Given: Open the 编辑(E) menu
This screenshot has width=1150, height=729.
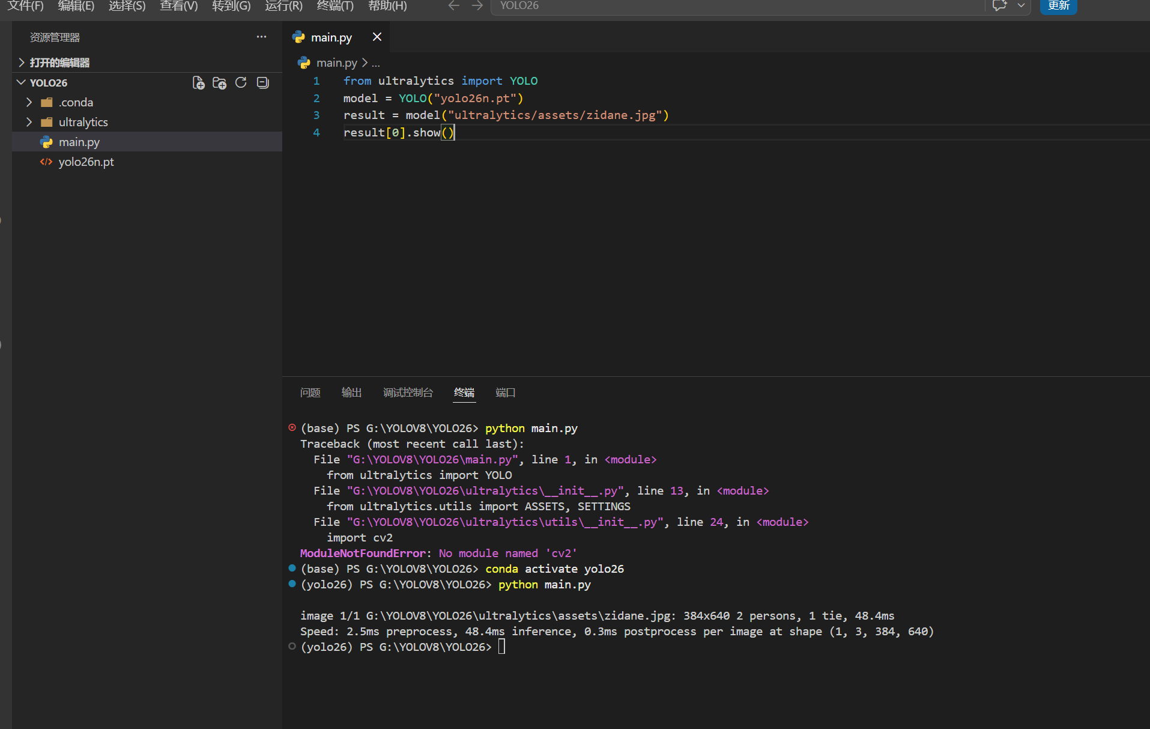Looking at the screenshot, I should (76, 6).
